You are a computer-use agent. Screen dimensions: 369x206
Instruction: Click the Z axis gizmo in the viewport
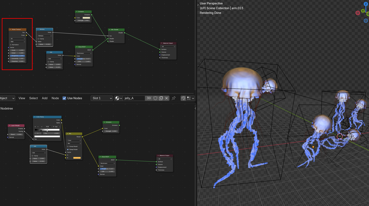tap(366, 4)
